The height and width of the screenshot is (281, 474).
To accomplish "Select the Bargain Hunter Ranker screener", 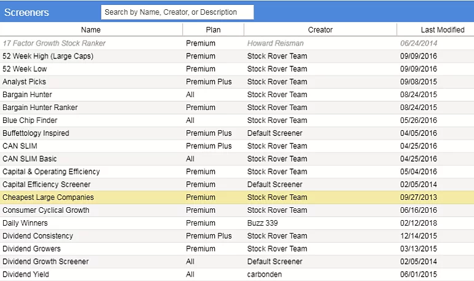I will (x=40, y=108).
